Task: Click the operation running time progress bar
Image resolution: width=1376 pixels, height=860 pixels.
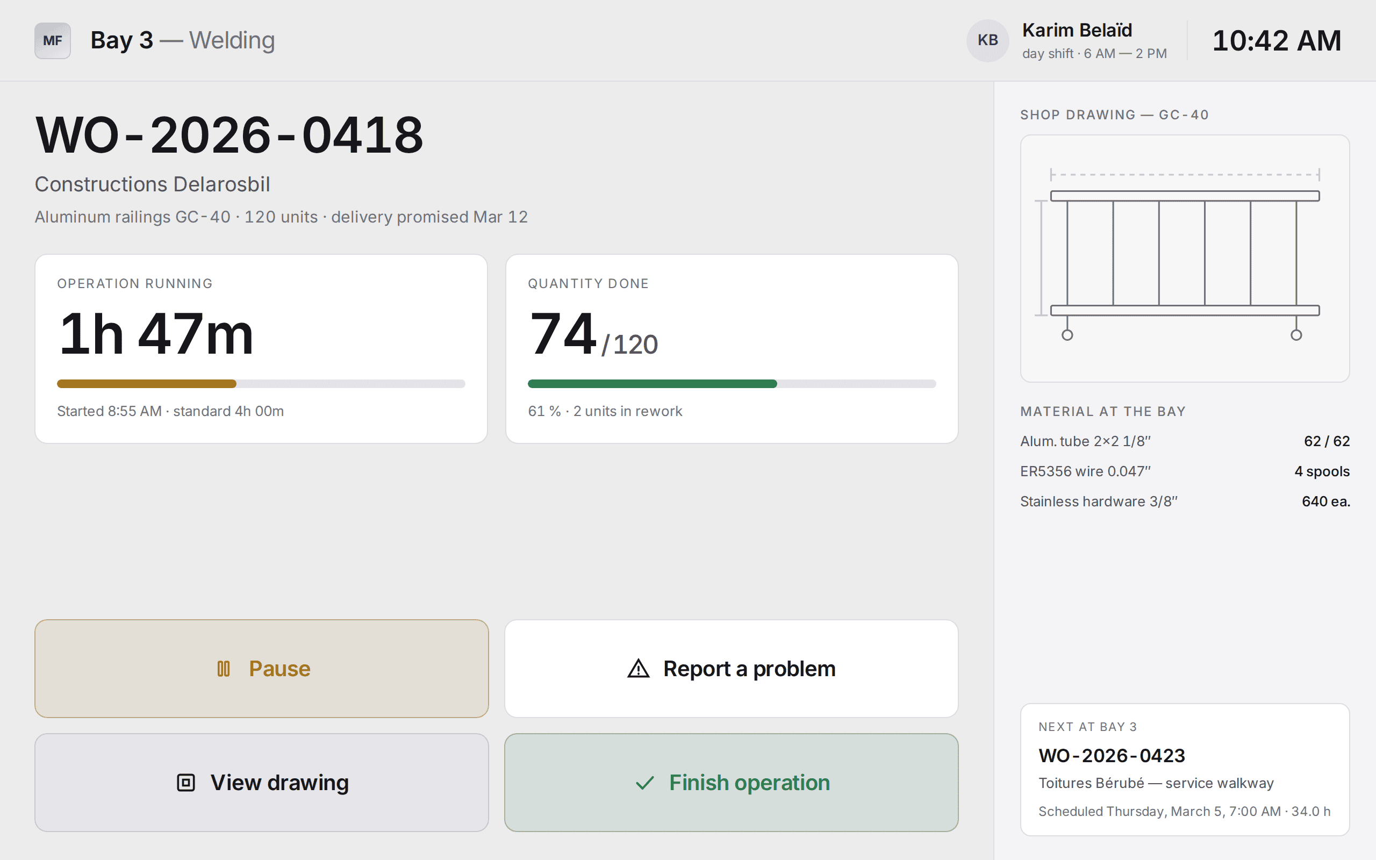Action: point(261,384)
